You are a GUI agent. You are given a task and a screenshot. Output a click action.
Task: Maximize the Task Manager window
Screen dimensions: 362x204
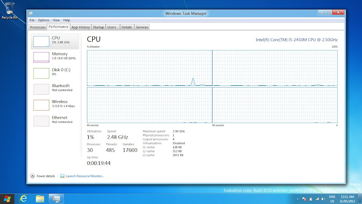pyautogui.click(x=329, y=13)
